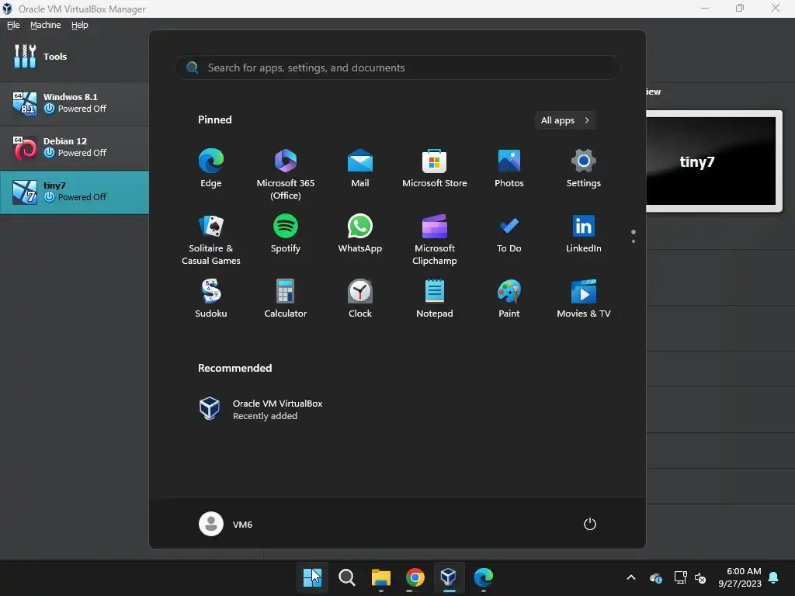Select the tiny7 virtual machine
Screen dimensions: 795x596
[74, 192]
